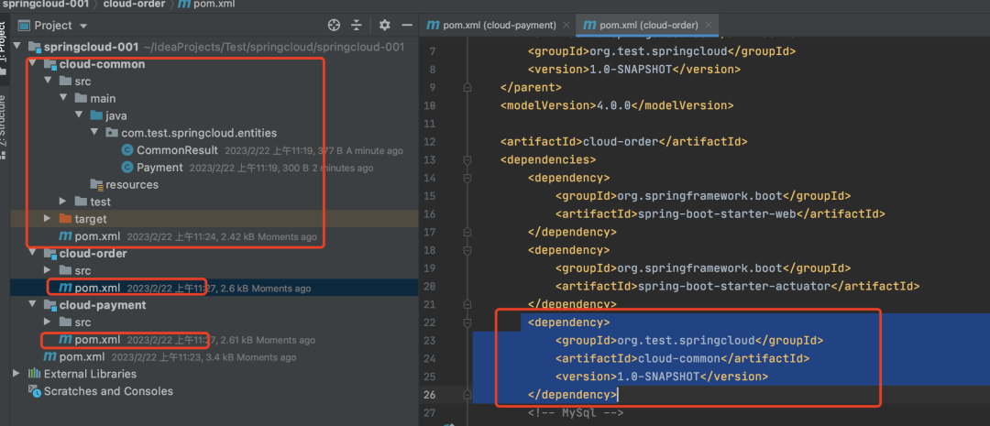This screenshot has width=990, height=426.
Task: Select the Payment class
Action: (x=159, y=168)
